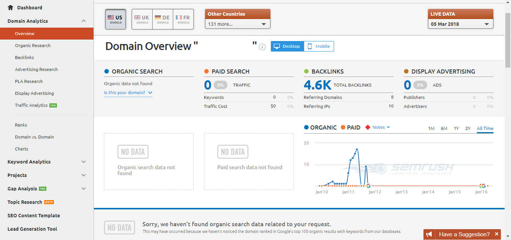Select the 1Y chart range tab
Screen dimensions: 511x240
coord(456,128)
